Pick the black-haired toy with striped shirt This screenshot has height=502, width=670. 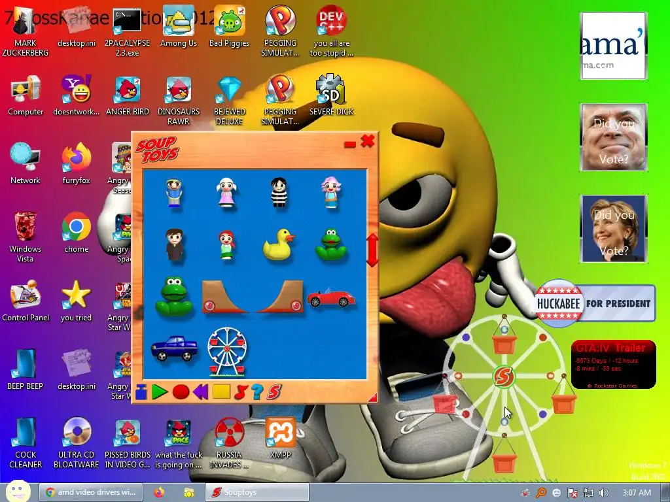click(x=279, y=193)
